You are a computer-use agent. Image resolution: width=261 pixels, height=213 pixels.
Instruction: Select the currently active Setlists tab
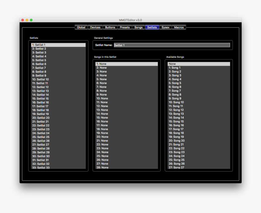coord(152,27)
